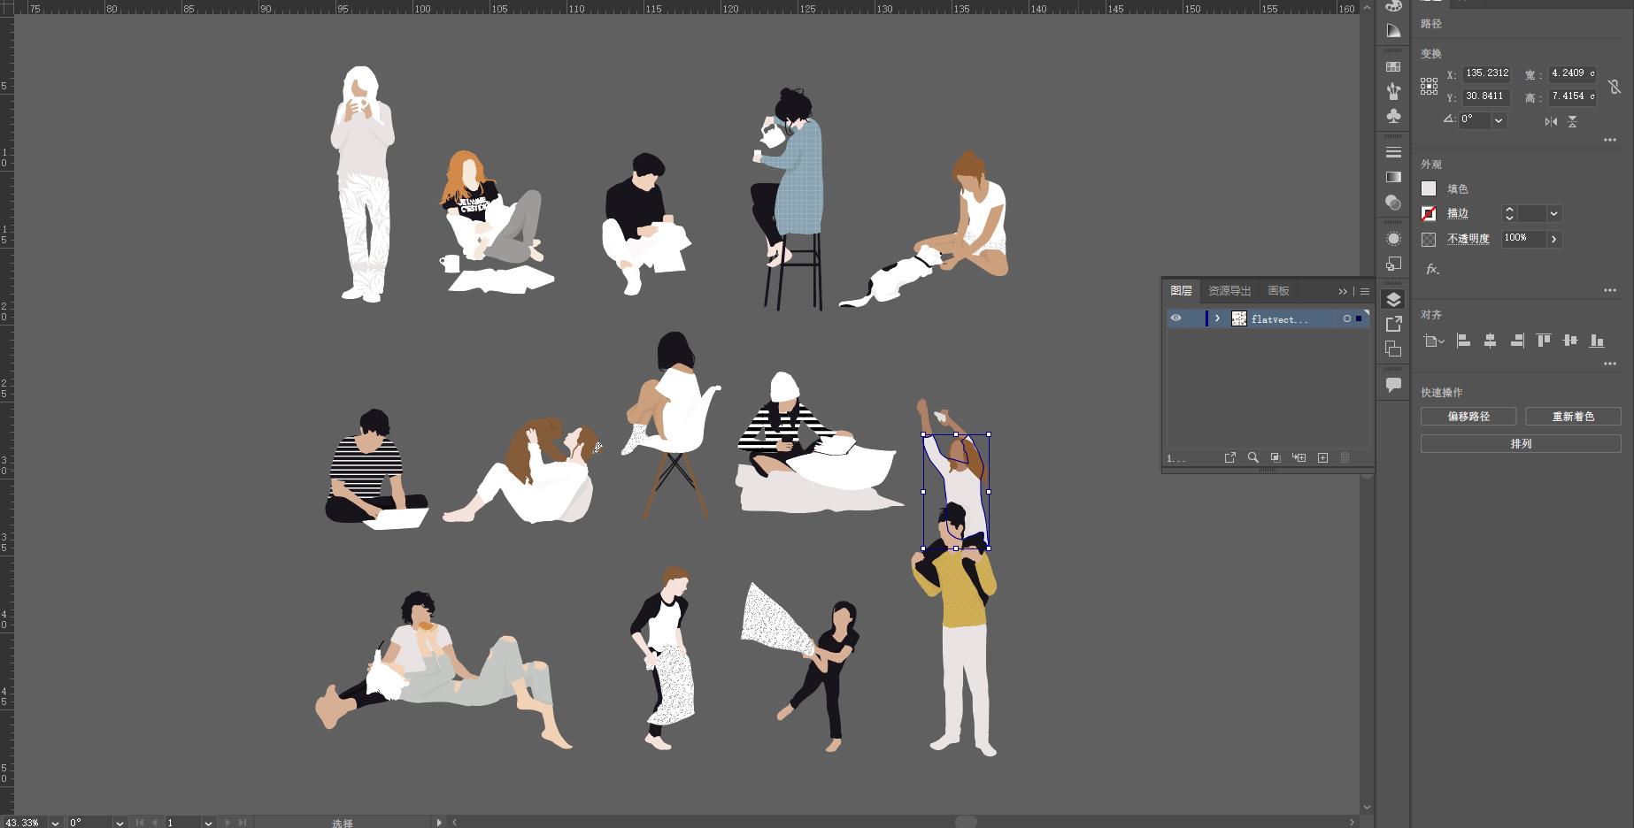This screenshot has width=1634, height=828.
Task: Align selection to vertical center
Action: pyautogui.click(x=1570, y=341)
